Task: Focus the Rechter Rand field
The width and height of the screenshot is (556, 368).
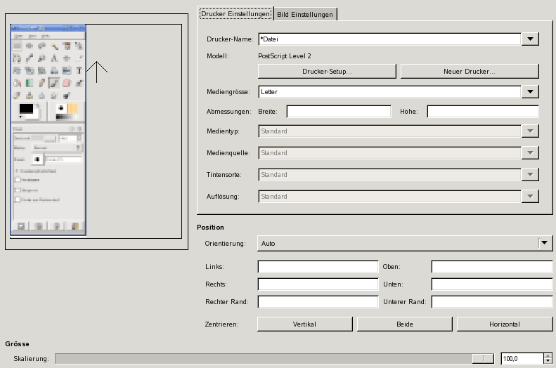Action: point(318,302)
